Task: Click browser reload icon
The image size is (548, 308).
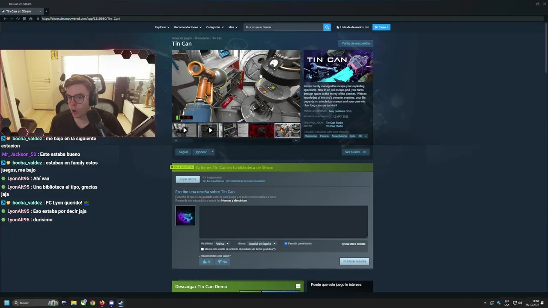Action: coord(18,18)
